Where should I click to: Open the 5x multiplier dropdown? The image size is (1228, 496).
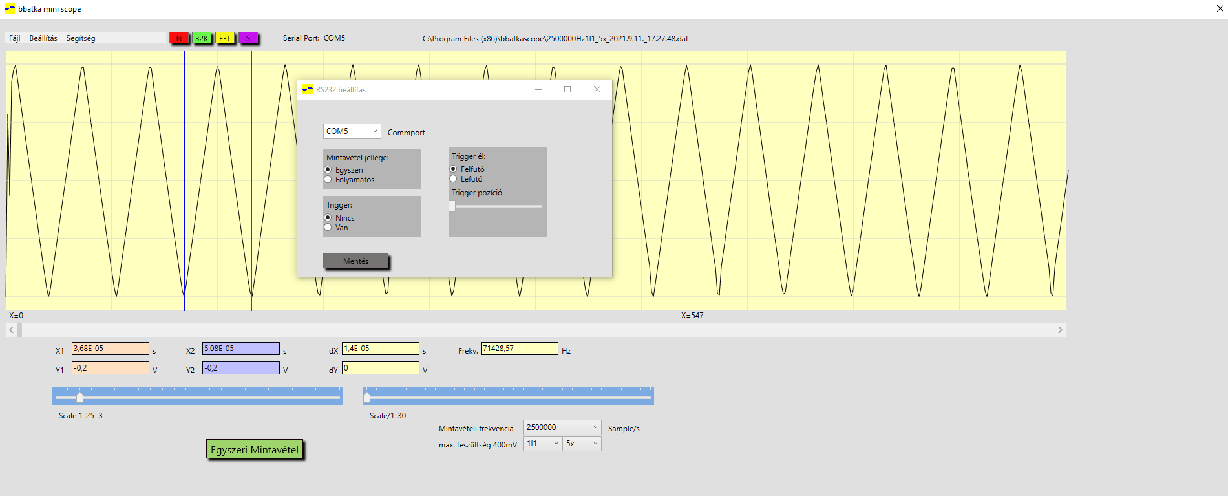[x=582, y=444]
